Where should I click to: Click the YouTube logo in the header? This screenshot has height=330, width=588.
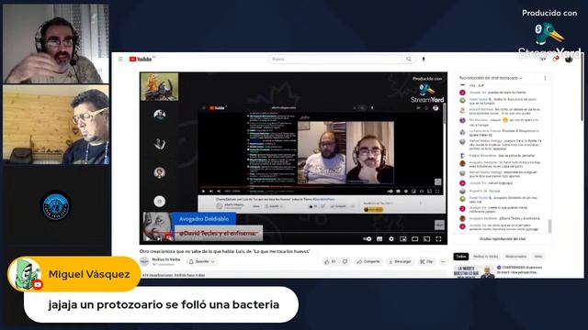(141, 59)
